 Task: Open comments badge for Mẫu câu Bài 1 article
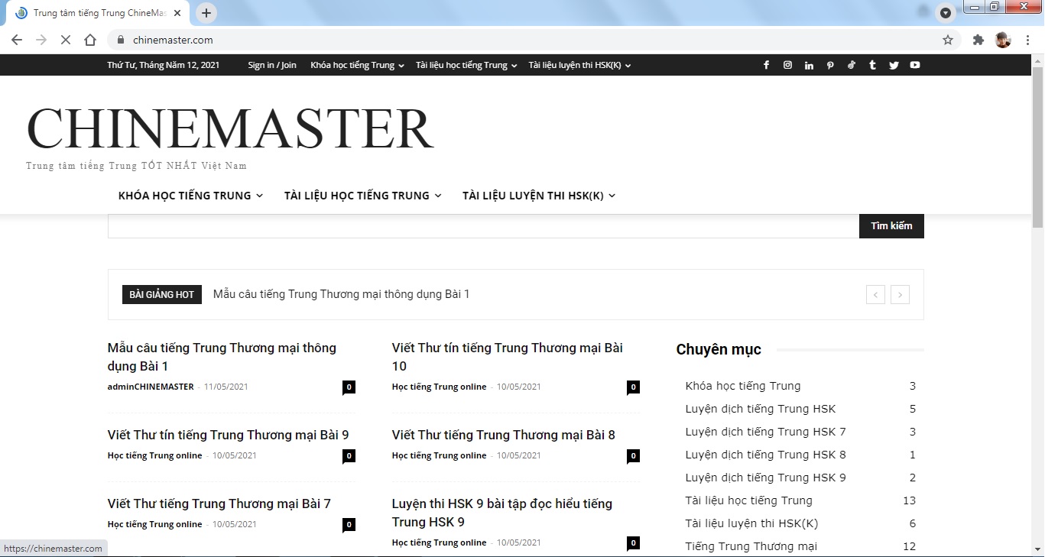(349, 387)
